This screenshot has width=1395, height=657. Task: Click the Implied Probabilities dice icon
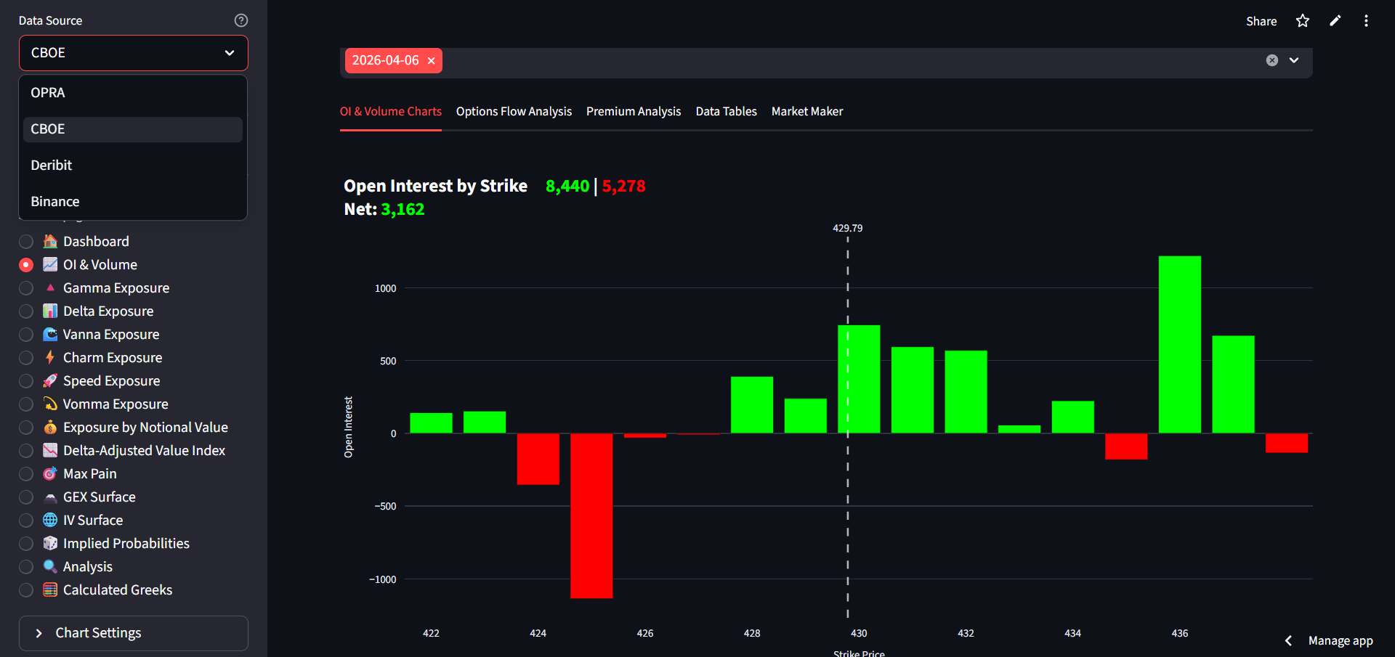[x=49, y=543]
